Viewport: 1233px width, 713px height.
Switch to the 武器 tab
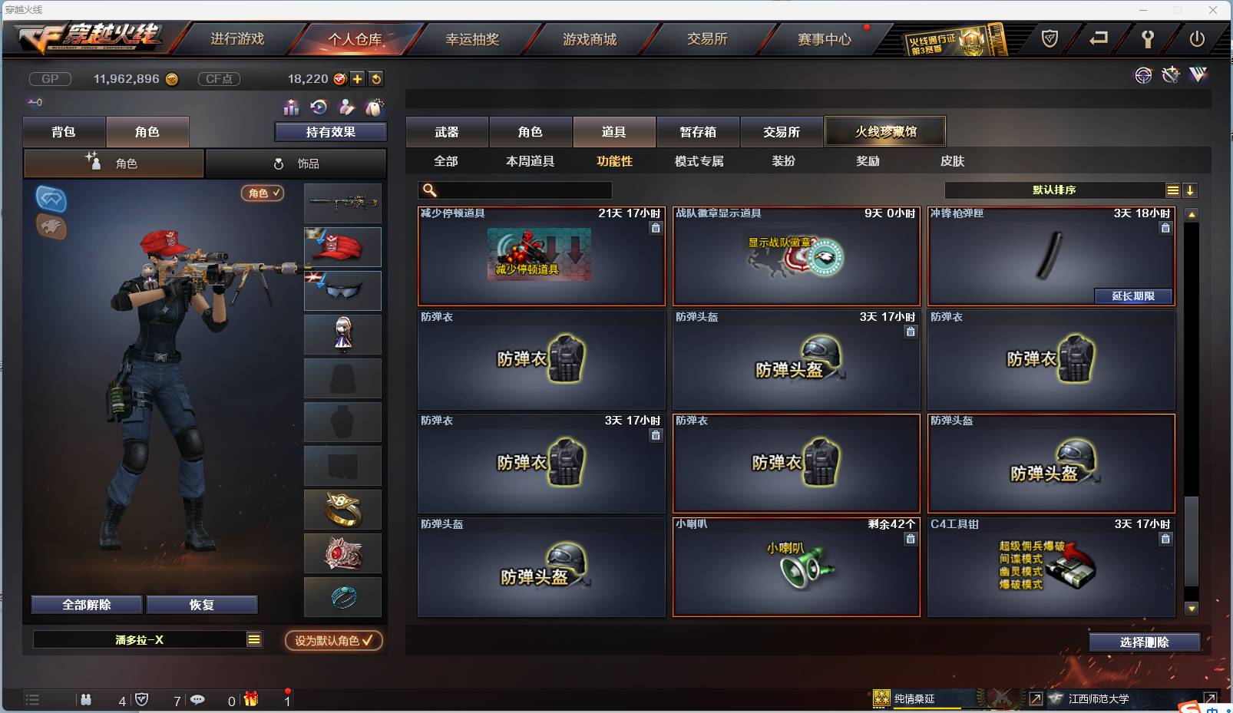[447, 132]
